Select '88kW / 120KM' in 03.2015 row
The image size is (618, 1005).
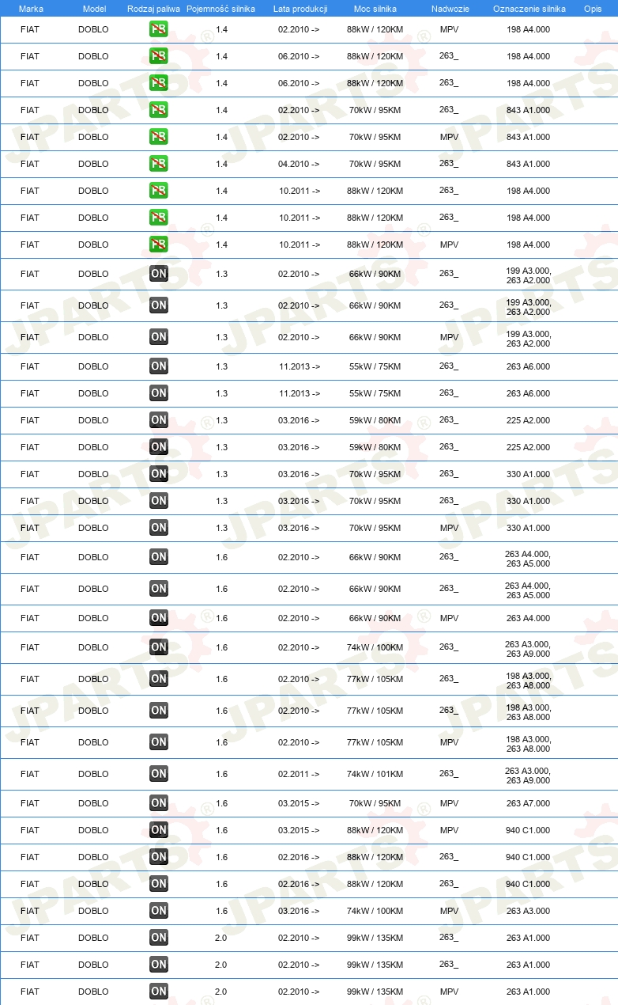click(x=375, y=830)
